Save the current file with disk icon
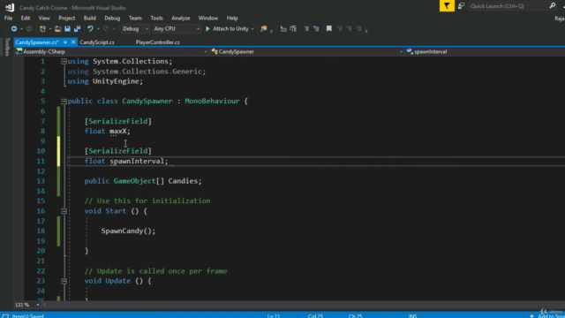This screenshot has height=318, width=565. pyautogui.click(x=67, y=29)
